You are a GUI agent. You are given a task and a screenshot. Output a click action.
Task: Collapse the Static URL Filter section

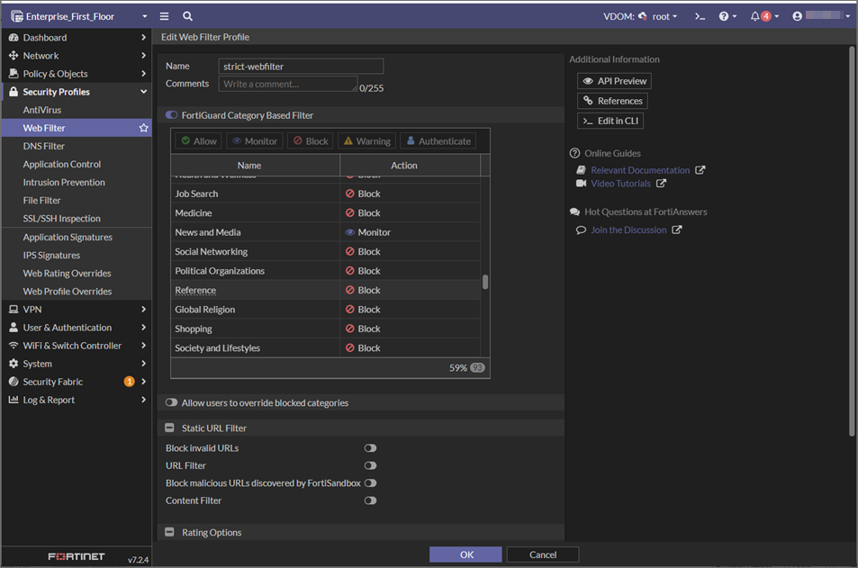[x=169, y=428]
